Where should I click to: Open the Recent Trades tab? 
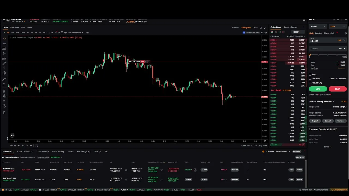click(291, 27)
